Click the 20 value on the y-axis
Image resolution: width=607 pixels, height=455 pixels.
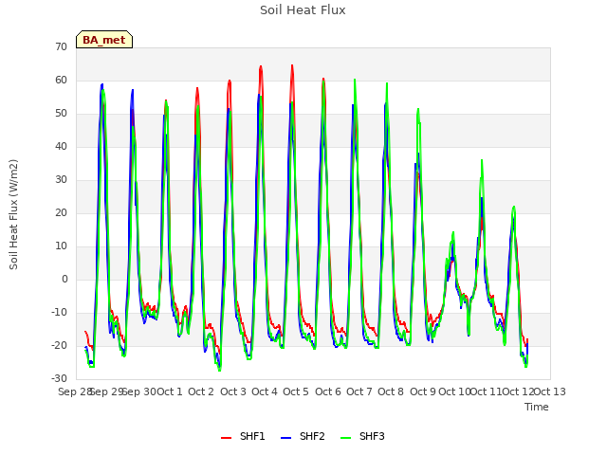[x=61, y=213]
